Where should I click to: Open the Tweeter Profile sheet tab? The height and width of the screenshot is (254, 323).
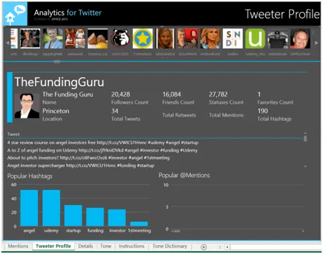tap(53, 246)
